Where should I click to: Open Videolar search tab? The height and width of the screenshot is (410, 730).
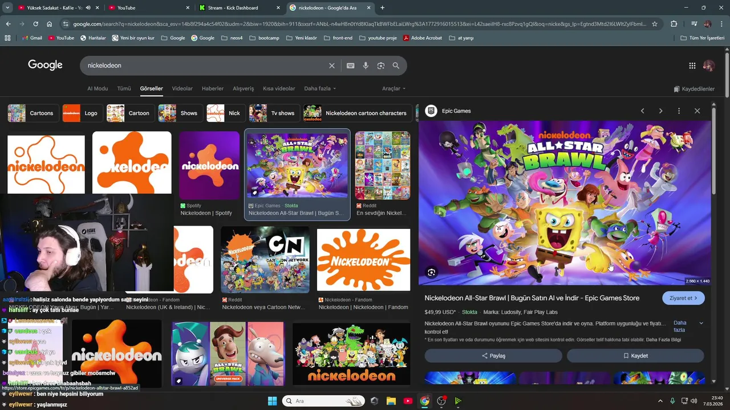(182, 89)
